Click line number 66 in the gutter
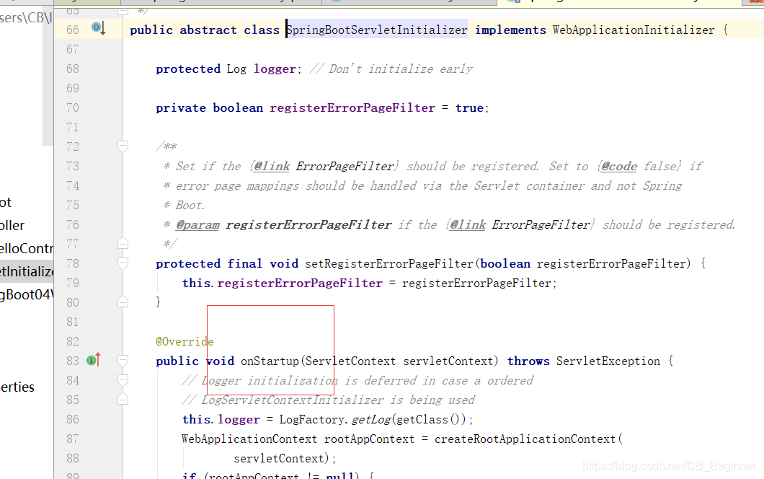Viewport: 764px width, 479px height. pos(73,30)
